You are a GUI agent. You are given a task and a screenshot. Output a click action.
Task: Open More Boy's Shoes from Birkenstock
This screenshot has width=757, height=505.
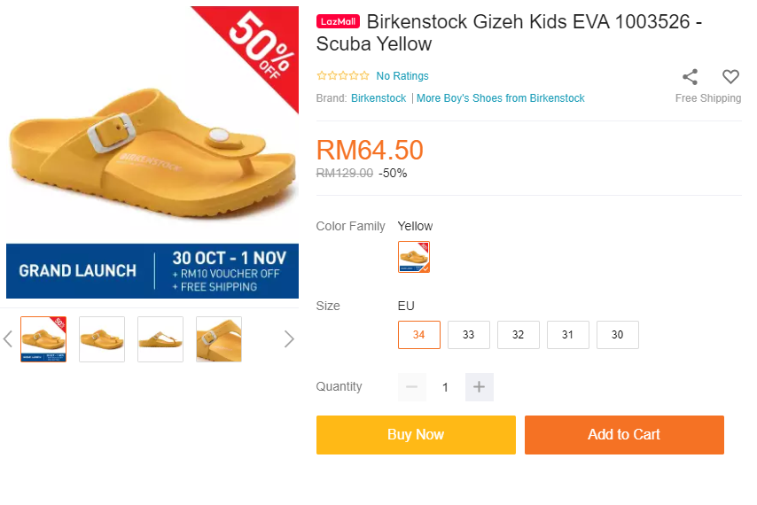(501, 98)
